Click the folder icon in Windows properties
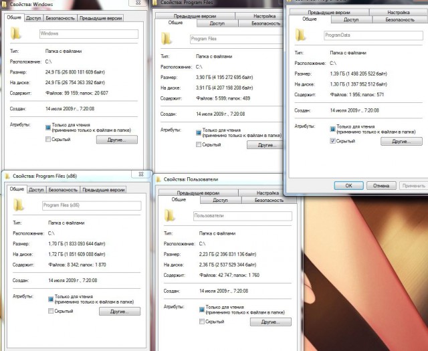The width and height of the screenshot is (428, 351). pyautogui.click(x=15, y=33)
